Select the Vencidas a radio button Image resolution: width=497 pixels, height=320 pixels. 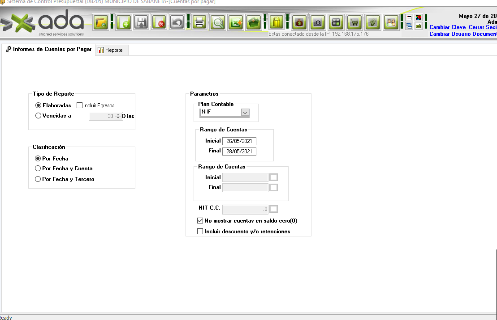[x=38, y=116]
